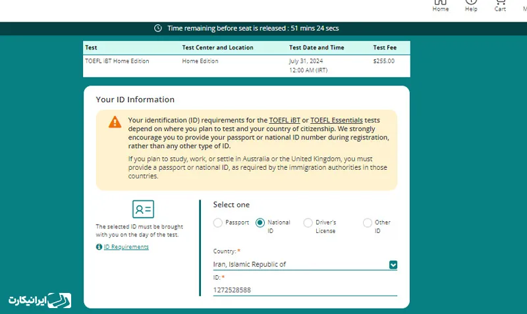Open the Country field showing Iran
Image resolution: width=527 pixels, height=314 pixels.
[305, 264]
